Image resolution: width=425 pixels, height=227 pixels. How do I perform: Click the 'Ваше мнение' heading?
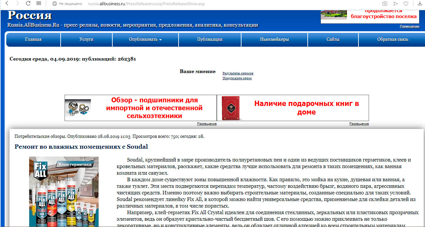point(198,71)
